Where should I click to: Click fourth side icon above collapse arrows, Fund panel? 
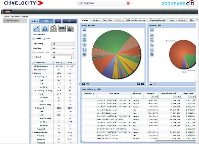coord(84,45)
